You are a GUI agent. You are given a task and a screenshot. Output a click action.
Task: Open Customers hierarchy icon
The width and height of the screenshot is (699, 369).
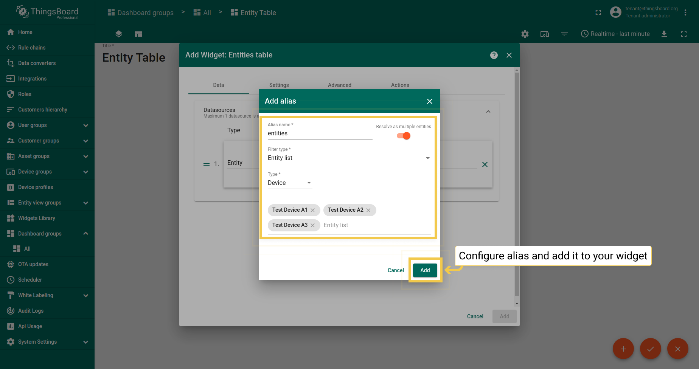[11, 110]
